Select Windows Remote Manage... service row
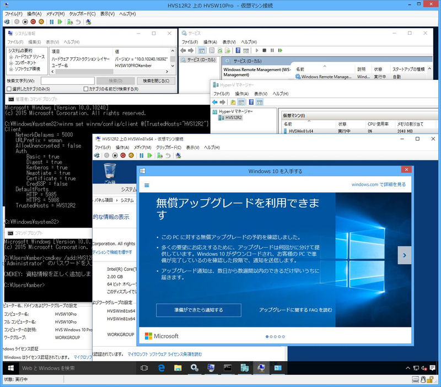The height and width of the screenshot is (387, 441). tap(361, 77)
